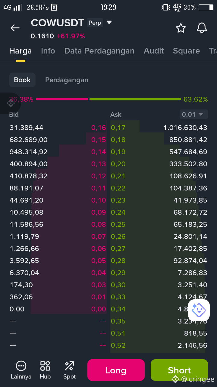Select bid price 0,12

[x=99, y=176]
